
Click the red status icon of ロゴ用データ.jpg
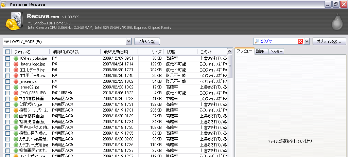click(x=16, y=70)
